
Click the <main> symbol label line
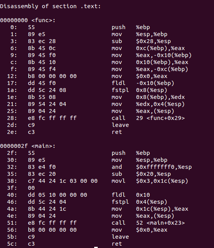pos(28,146)
